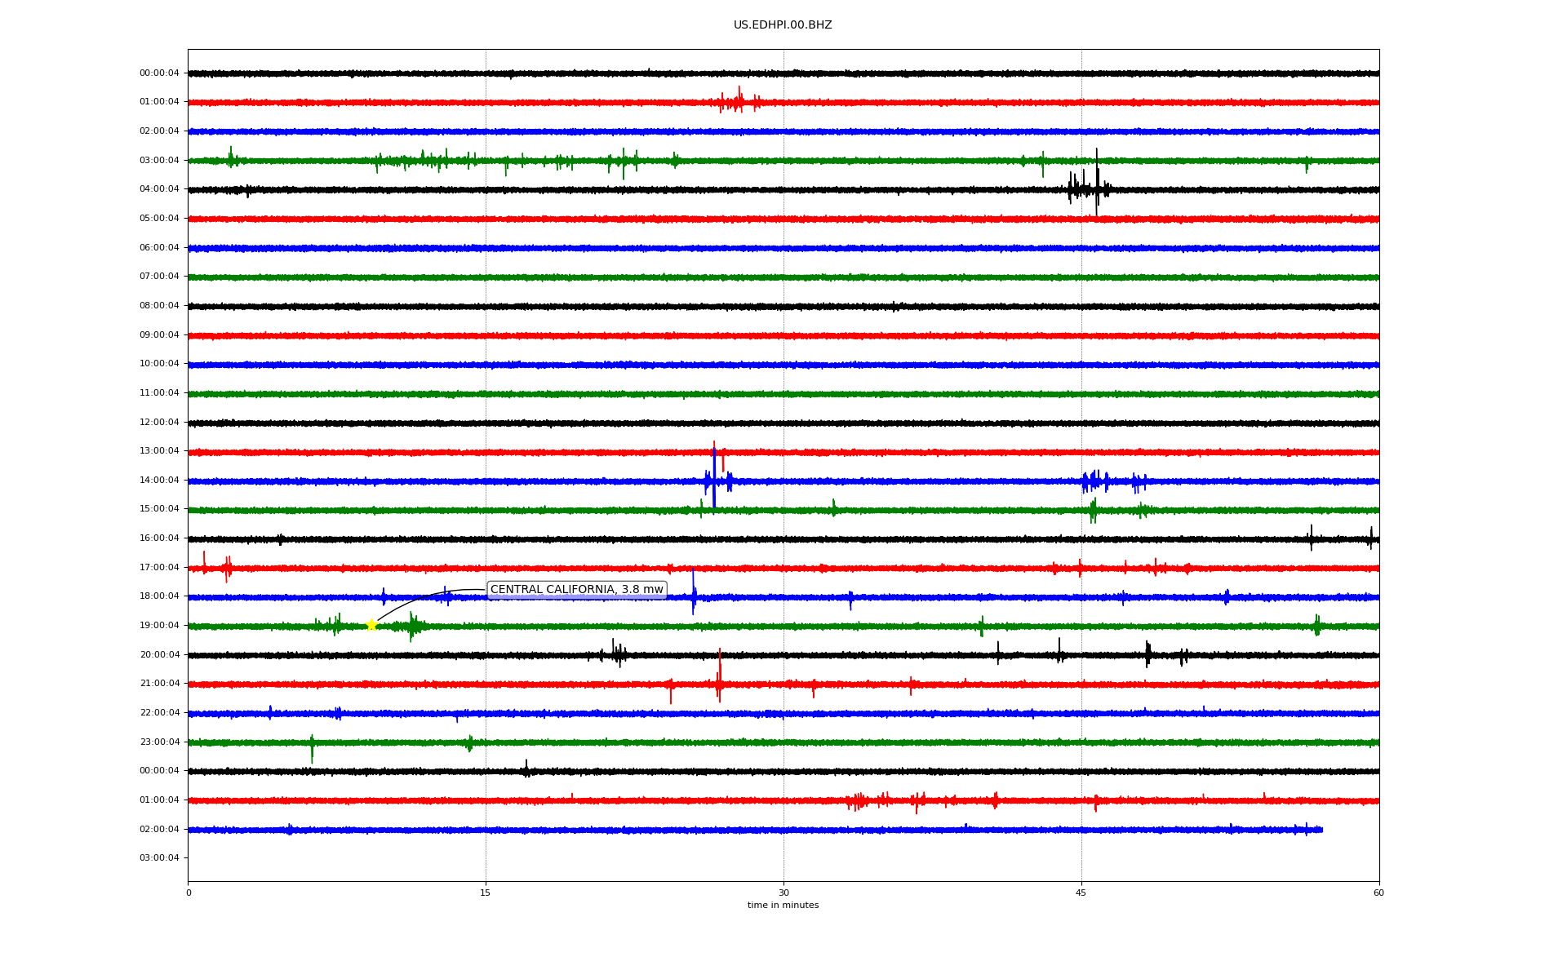Viewport: 1567px width, 979px height.
Task: Click the US.EDHPI.00.BHZ plot title
Action: [x=782, y=25]
